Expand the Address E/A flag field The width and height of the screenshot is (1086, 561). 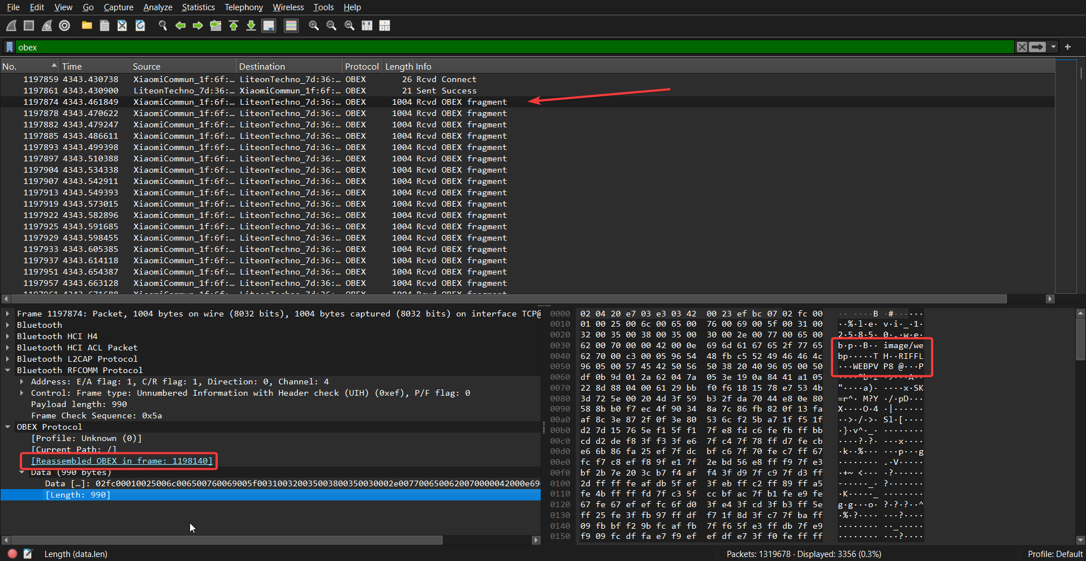(21, 382)
